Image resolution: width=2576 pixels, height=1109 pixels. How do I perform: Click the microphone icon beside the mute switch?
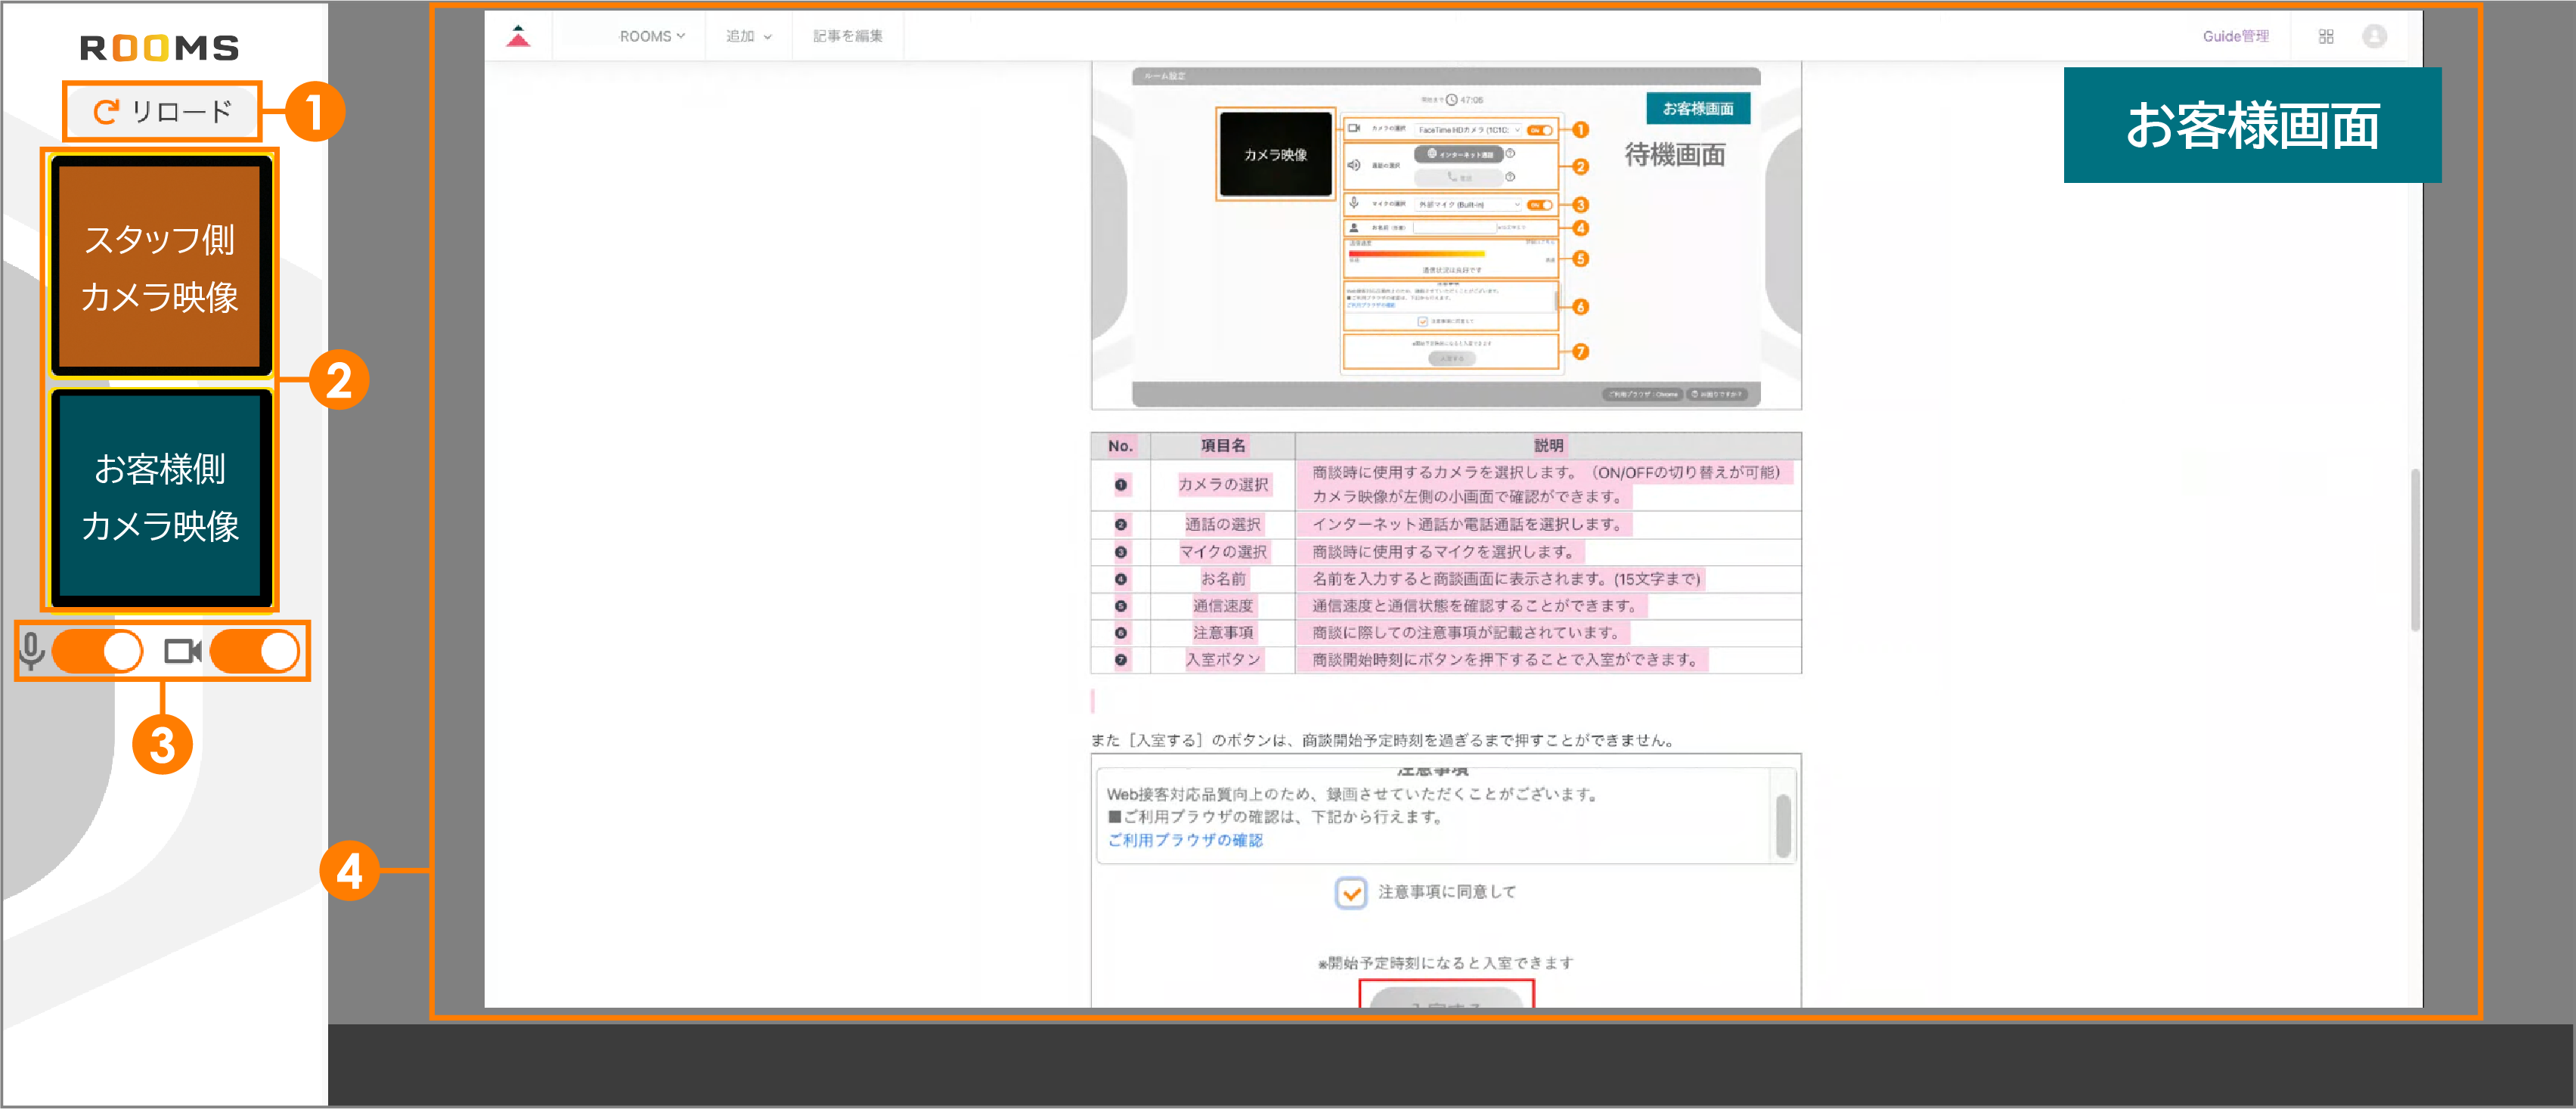tap(32, 651)
